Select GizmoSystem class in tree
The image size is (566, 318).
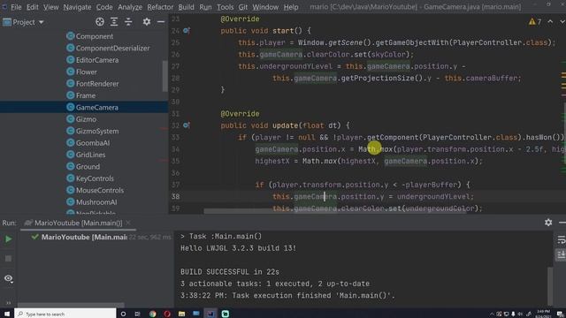point(93,132)
